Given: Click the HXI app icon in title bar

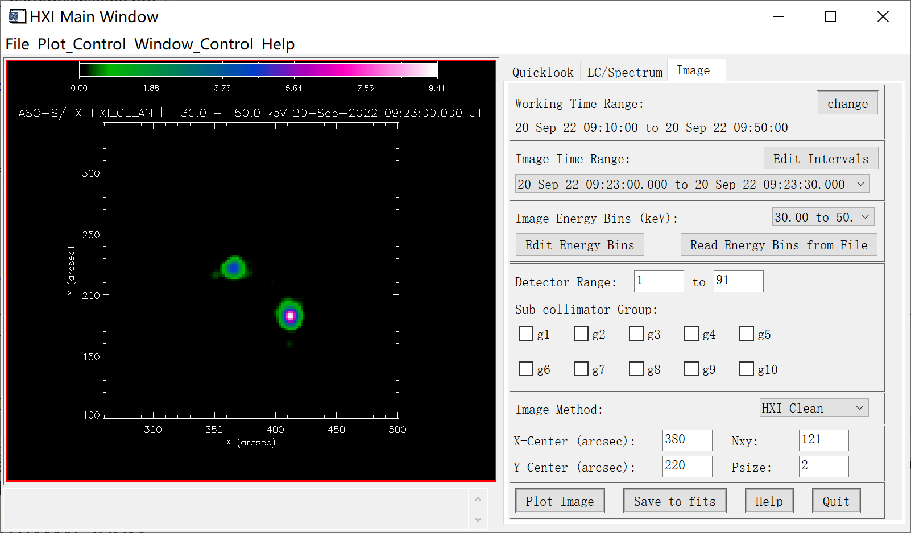Looking at the screenshot, I should [x=17, y=16].
